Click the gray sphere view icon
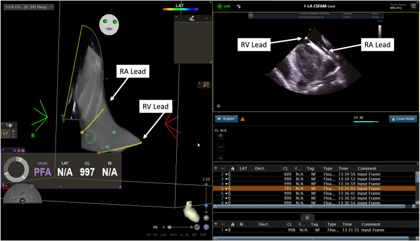Image resolution: width=420 pixels, height=241 pixels. click(197, 227)
